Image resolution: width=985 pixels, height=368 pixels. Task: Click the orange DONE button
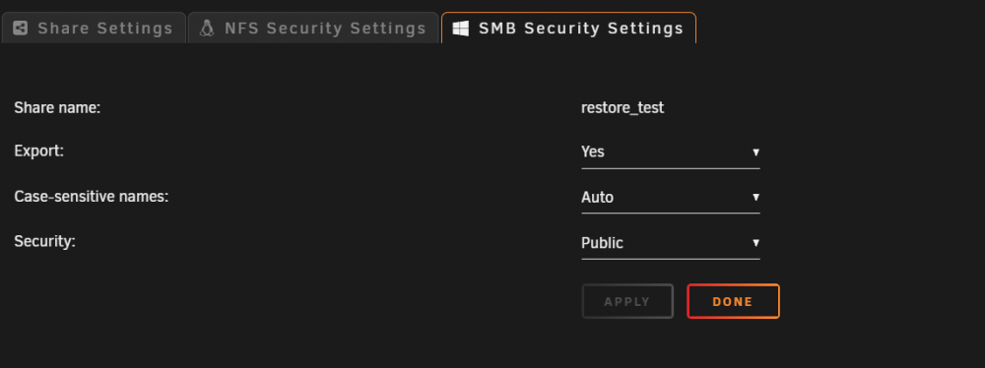[733, 301]
